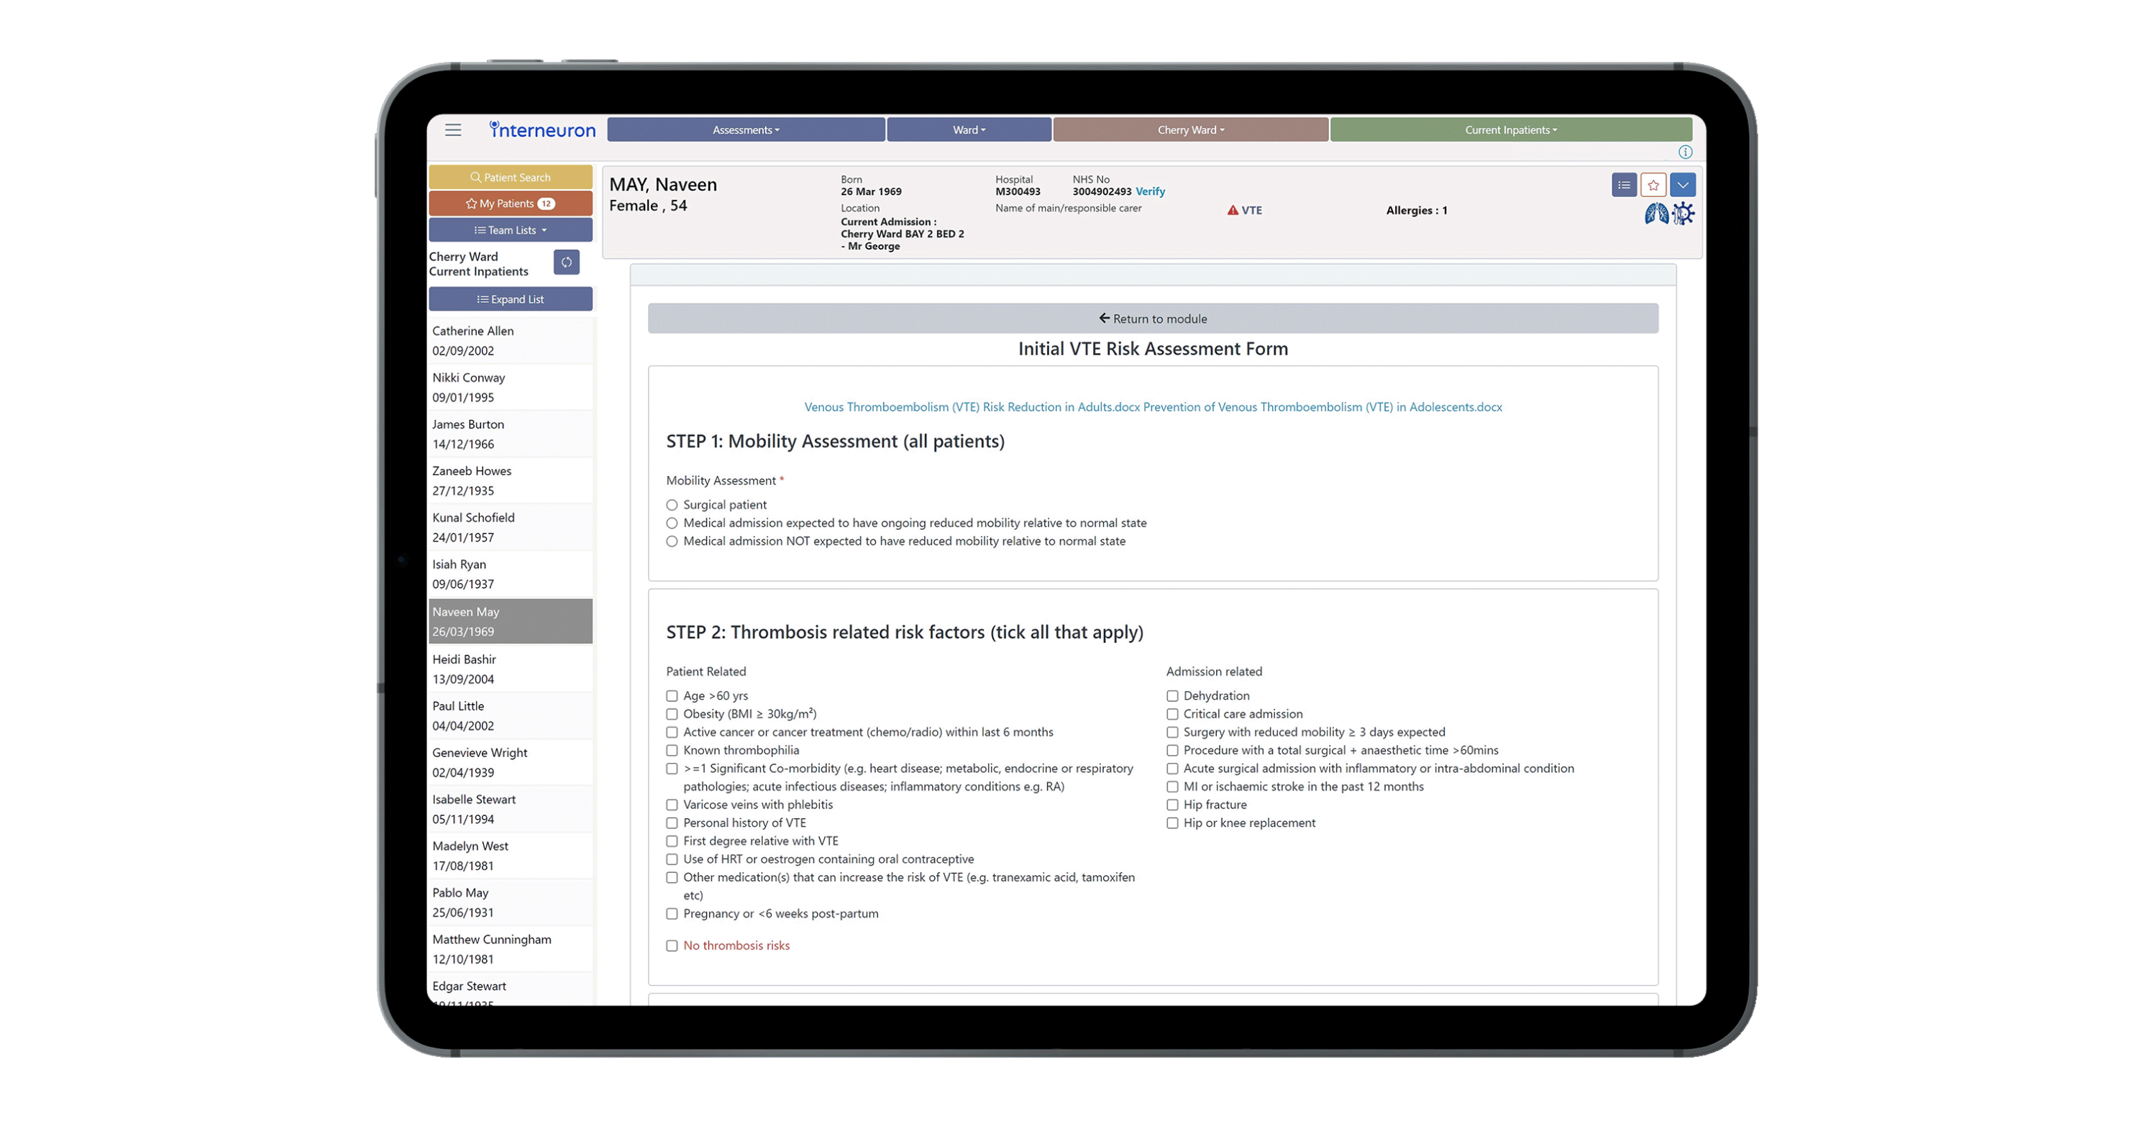Click the refresh list icon button
The image size is (2151, 1126).
566,263
